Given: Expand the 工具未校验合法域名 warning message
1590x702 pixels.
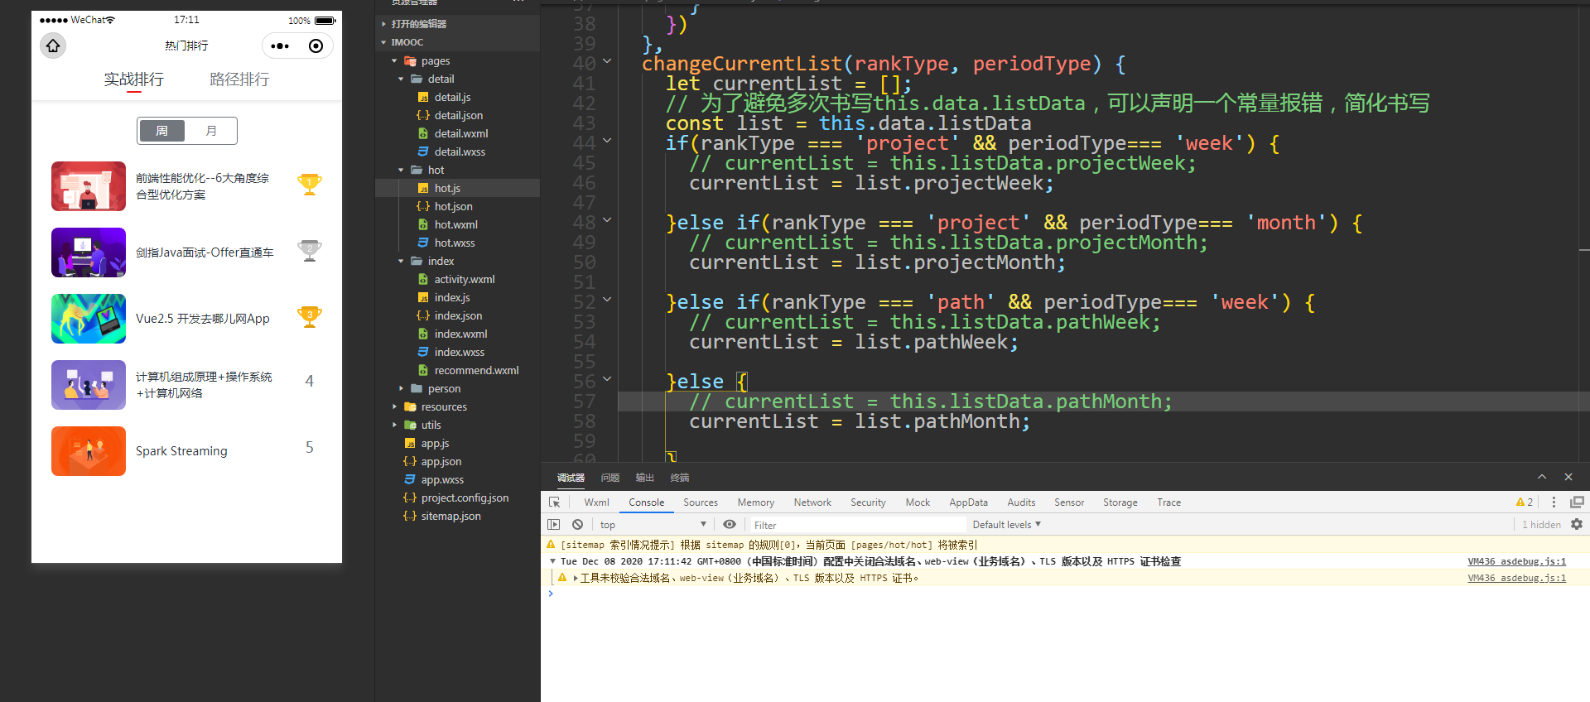Looking at the screenshot, I should click(576, 578).
